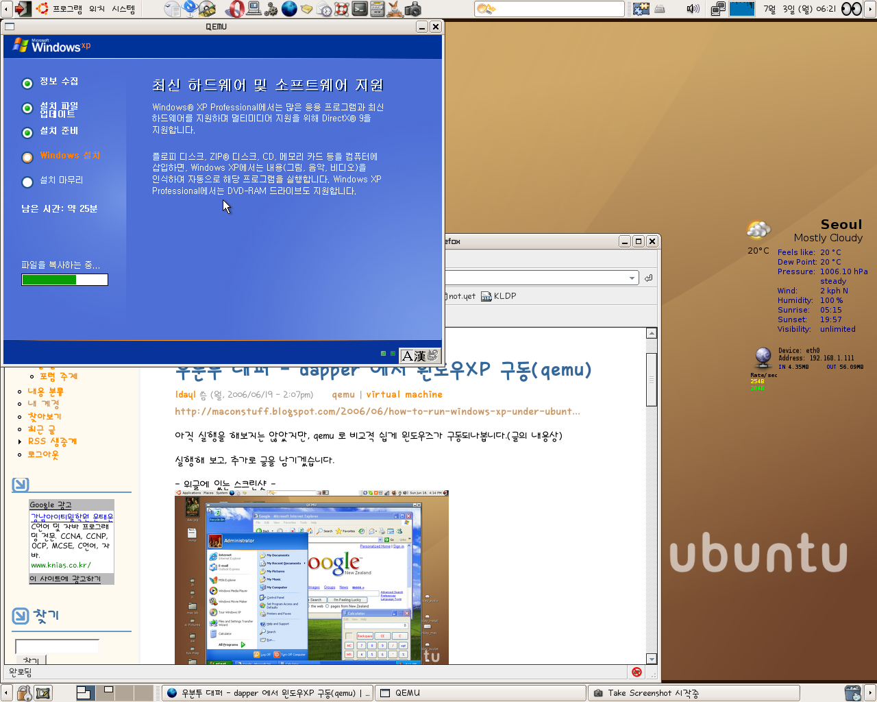Click the network monitor tray icon
The width and height of the screenshot is (877, 702).
[718, 9]
